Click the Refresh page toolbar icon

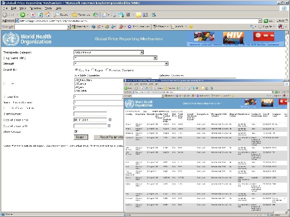(40, 15)
